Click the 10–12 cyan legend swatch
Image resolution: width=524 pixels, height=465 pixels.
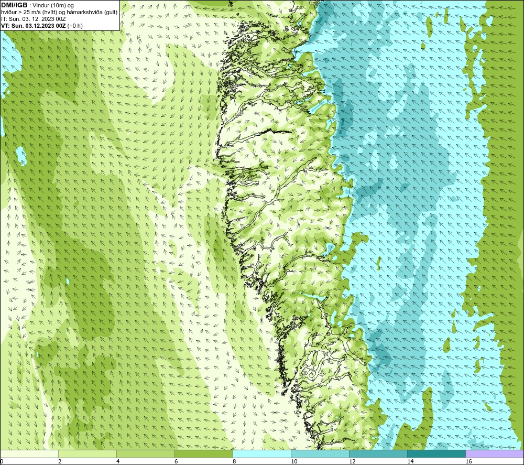320,454
